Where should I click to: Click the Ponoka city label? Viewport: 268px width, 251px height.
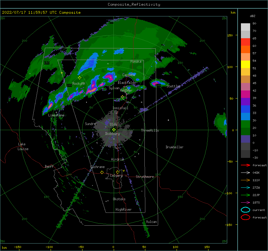(x=136, y=61)
